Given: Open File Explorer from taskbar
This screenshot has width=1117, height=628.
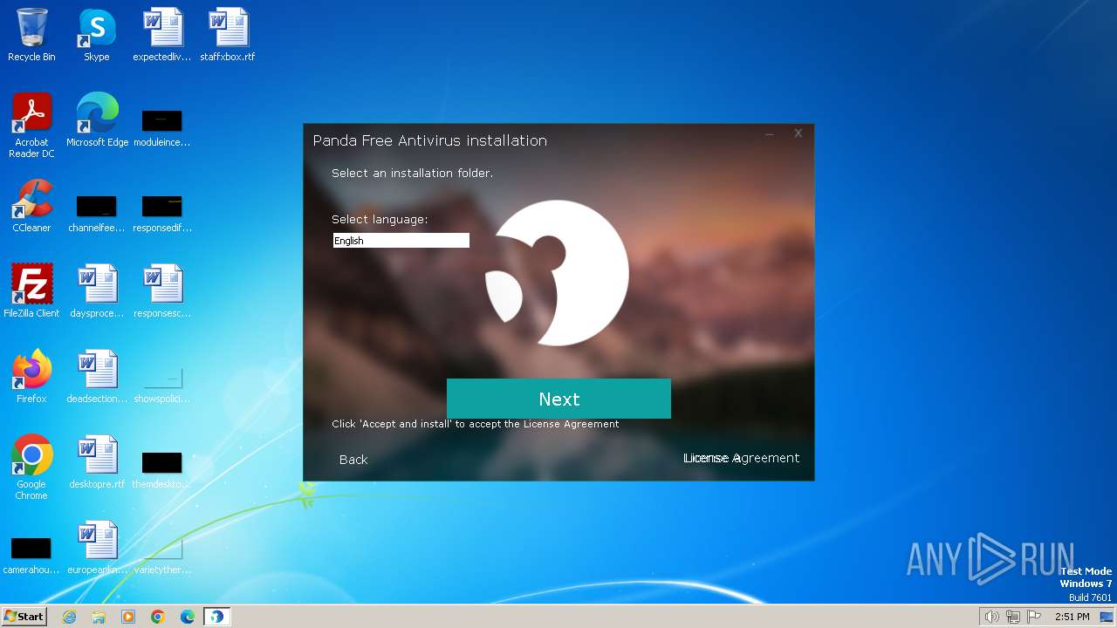Looking at the screenshot, I should 99,617.
